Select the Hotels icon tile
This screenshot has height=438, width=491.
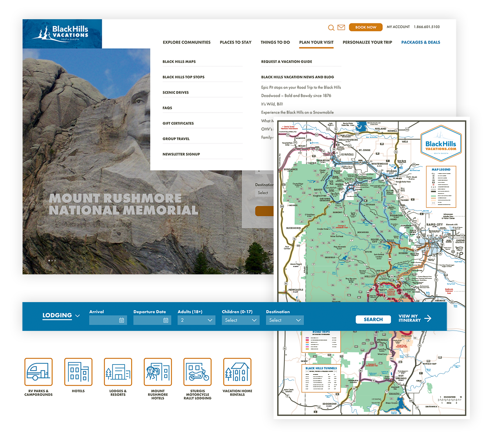pyautogui.click(x=78, y=372)
